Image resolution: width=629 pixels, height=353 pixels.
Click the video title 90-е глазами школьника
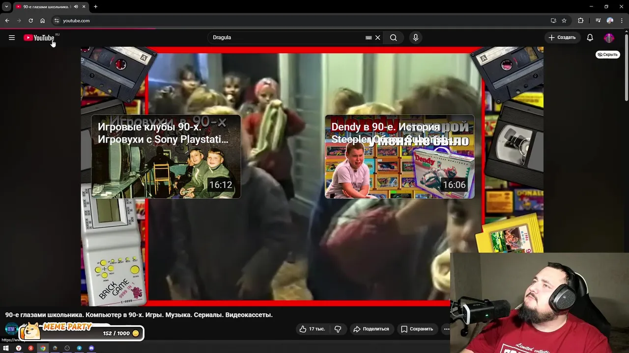coord(139,315)
